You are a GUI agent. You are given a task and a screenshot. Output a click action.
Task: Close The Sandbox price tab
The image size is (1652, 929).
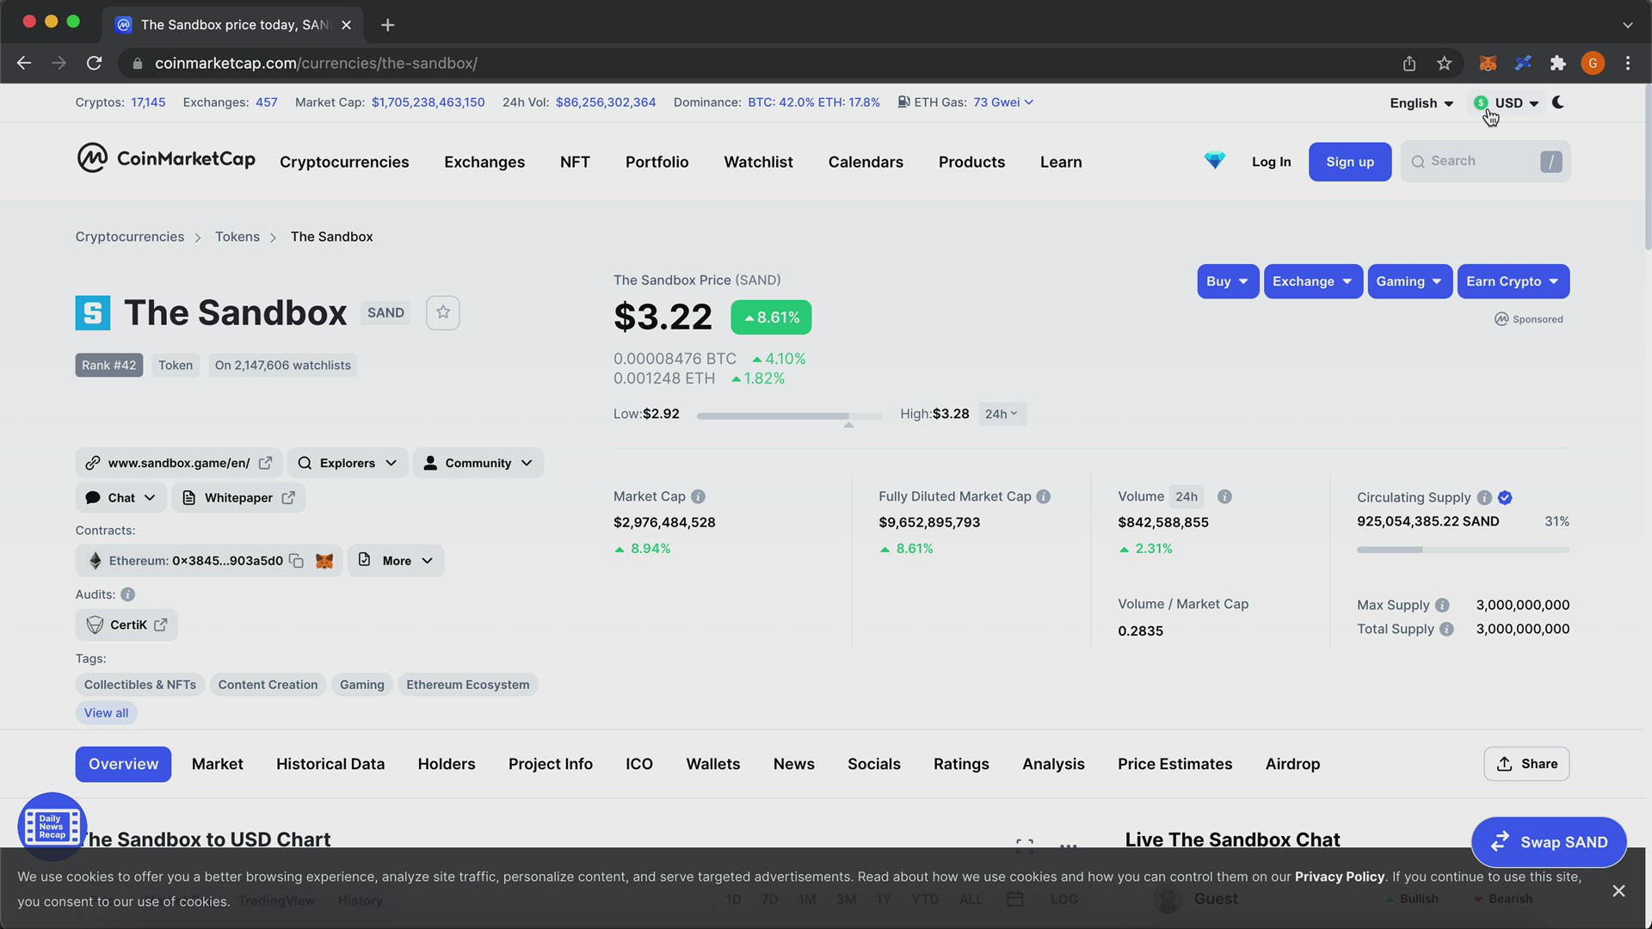tap(346, 25)
